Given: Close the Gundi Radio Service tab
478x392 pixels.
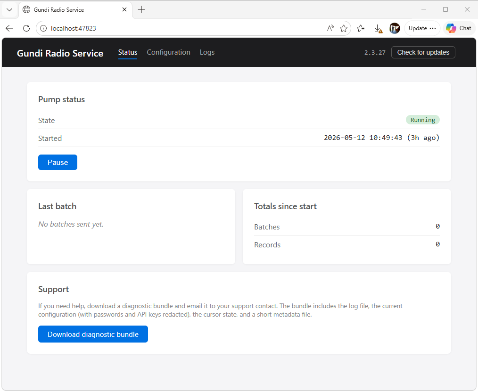Looking at the screenshot, I should [x=124, y=9].
